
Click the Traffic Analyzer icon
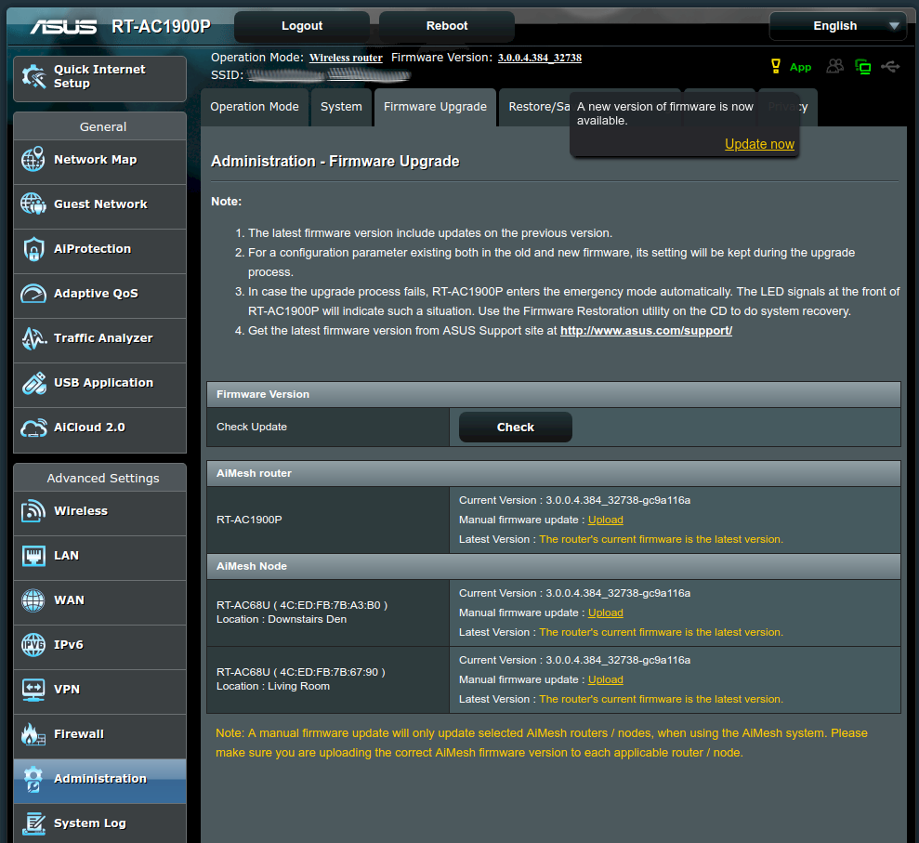(33, 337)
